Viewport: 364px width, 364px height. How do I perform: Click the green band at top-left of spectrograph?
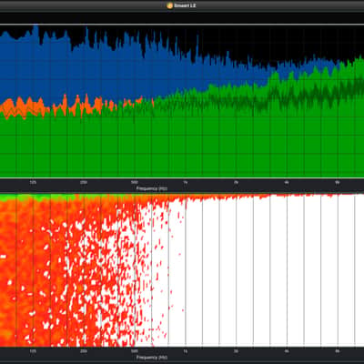coord(36,197)
